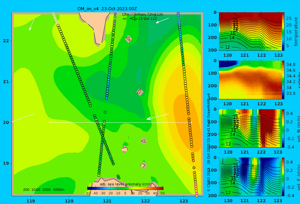Open the northward velocity section plot
This screenshot has height=204, width=300.
coord(250,128)
